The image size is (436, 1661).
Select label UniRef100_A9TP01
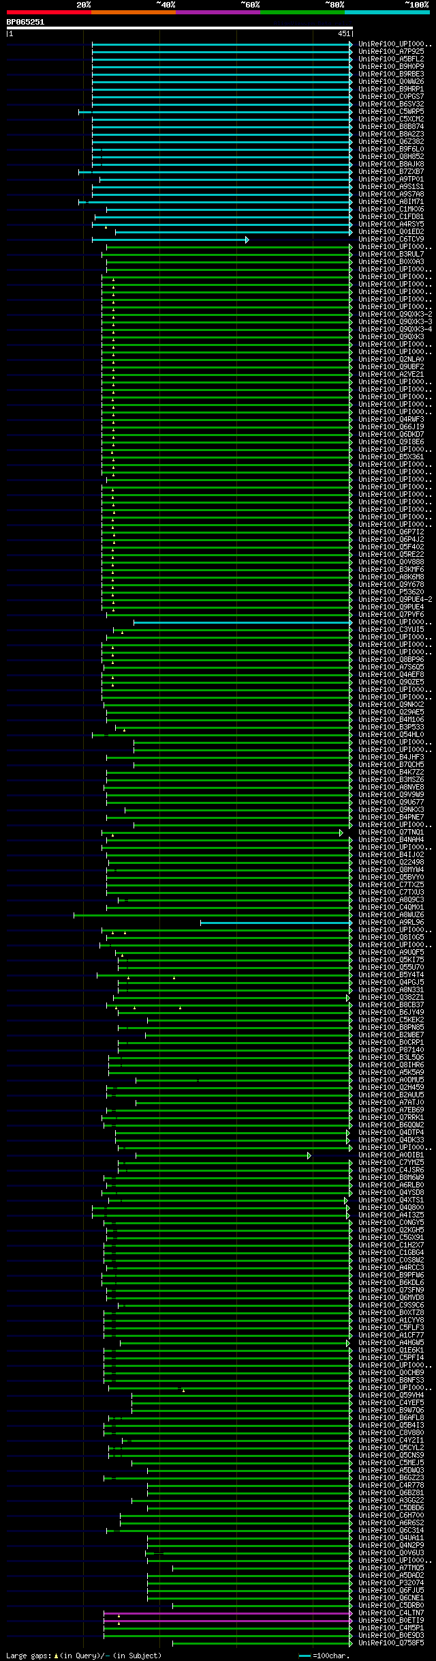(391, 179)
